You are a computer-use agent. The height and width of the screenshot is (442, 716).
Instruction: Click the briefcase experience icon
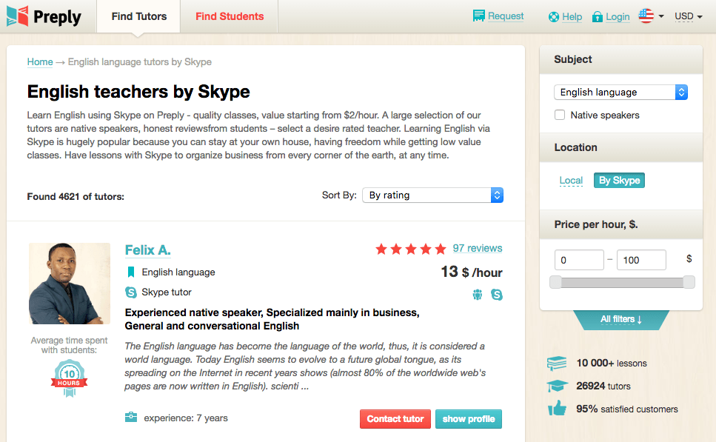pos(131,418)
